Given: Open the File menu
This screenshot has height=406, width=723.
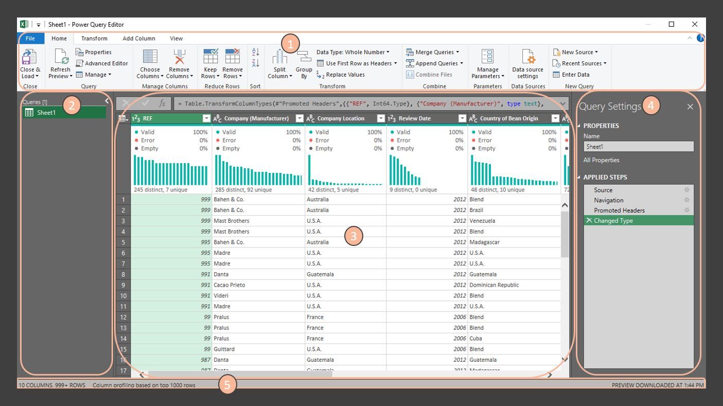Looking at the screenshot, I should tap(30, 38).
